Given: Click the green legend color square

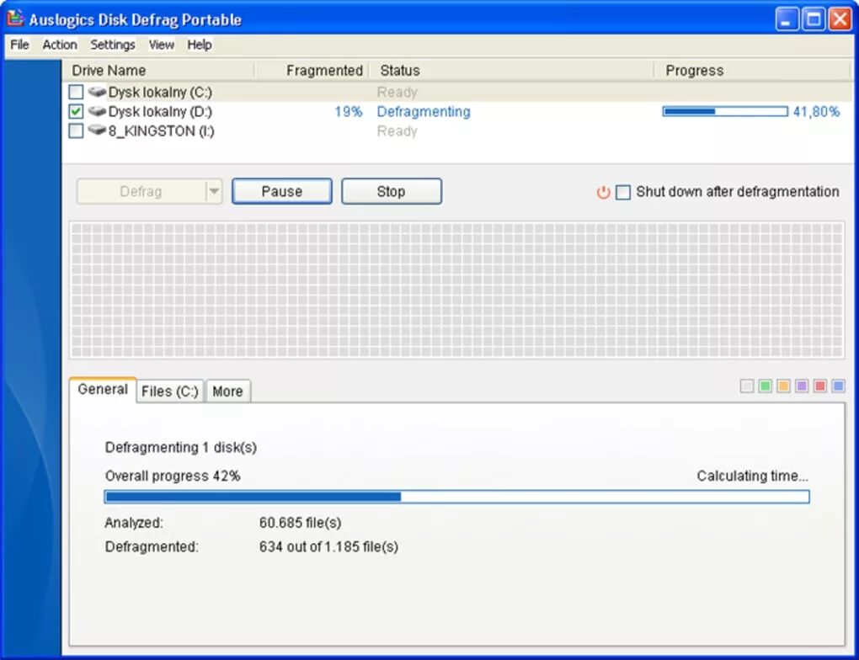Looking at the screenshot, I should coord(766,386).
